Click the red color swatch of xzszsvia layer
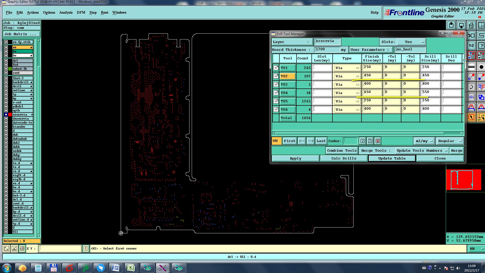This screenshot has height=273, width=485. [x=10, y=115]
